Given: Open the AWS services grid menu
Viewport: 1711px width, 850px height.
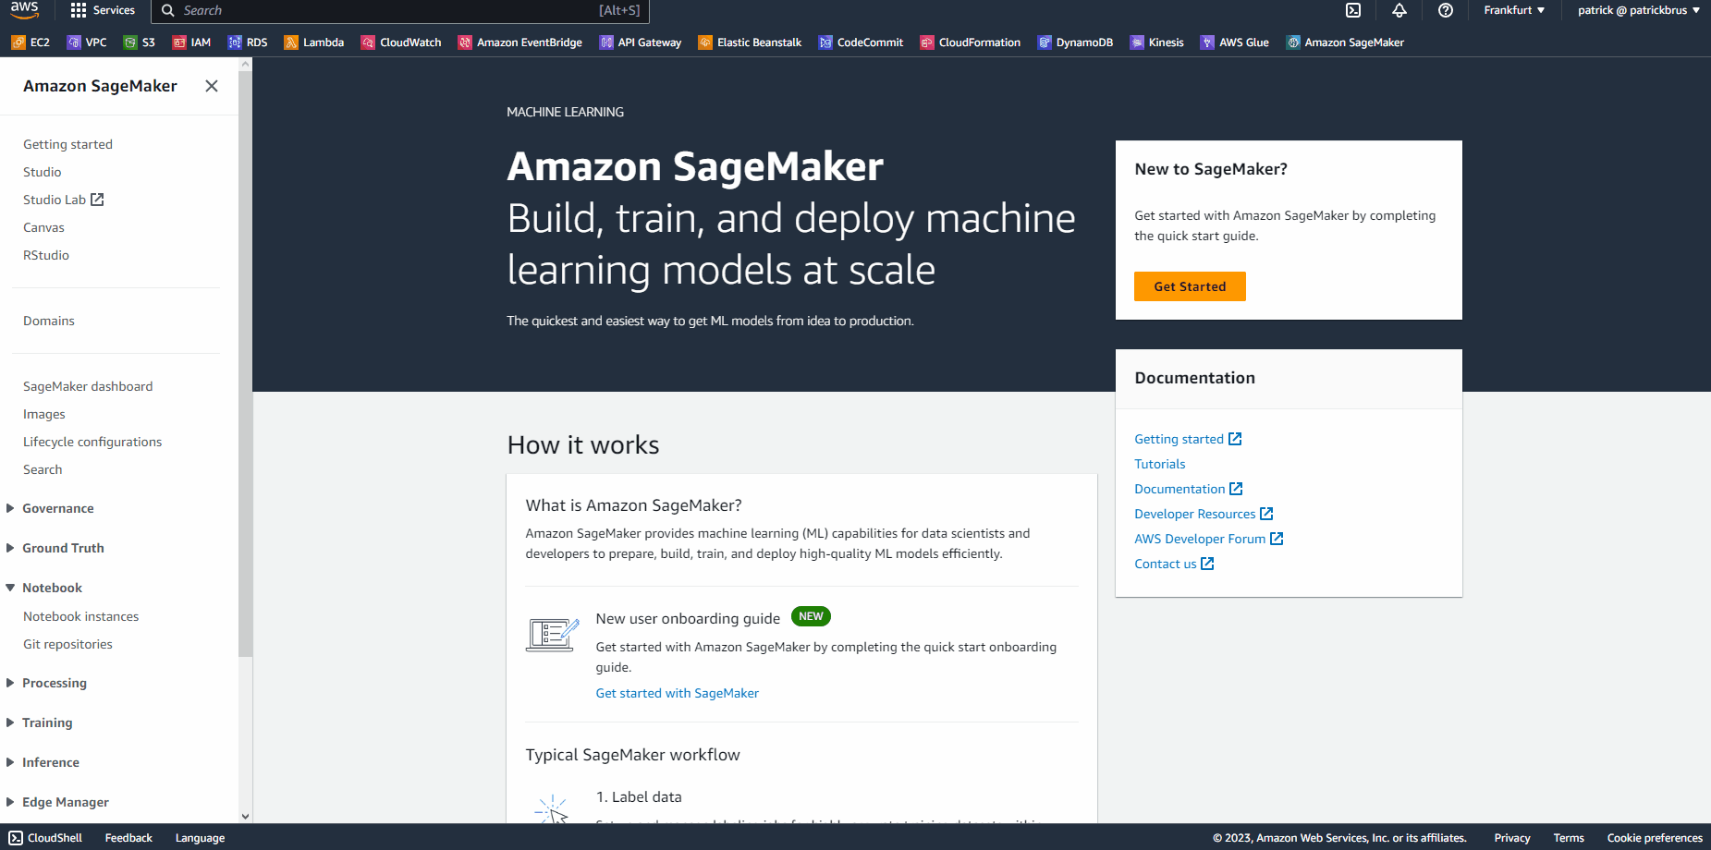Looking at the screenshot, I should (103, 10).
